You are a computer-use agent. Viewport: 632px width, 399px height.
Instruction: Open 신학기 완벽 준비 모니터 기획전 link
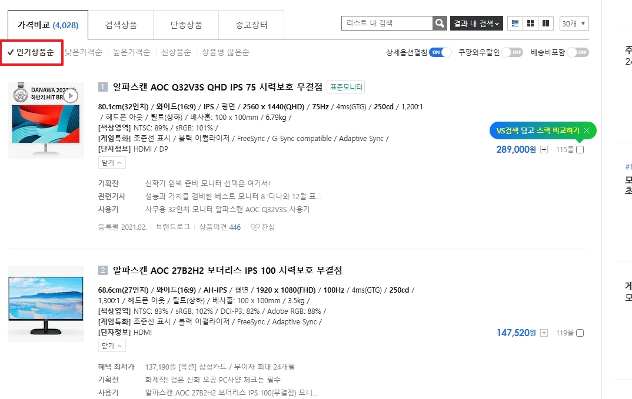(x=208, y=183)
